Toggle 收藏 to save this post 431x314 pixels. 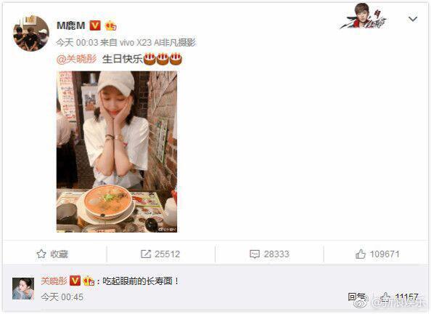point(52,254)
